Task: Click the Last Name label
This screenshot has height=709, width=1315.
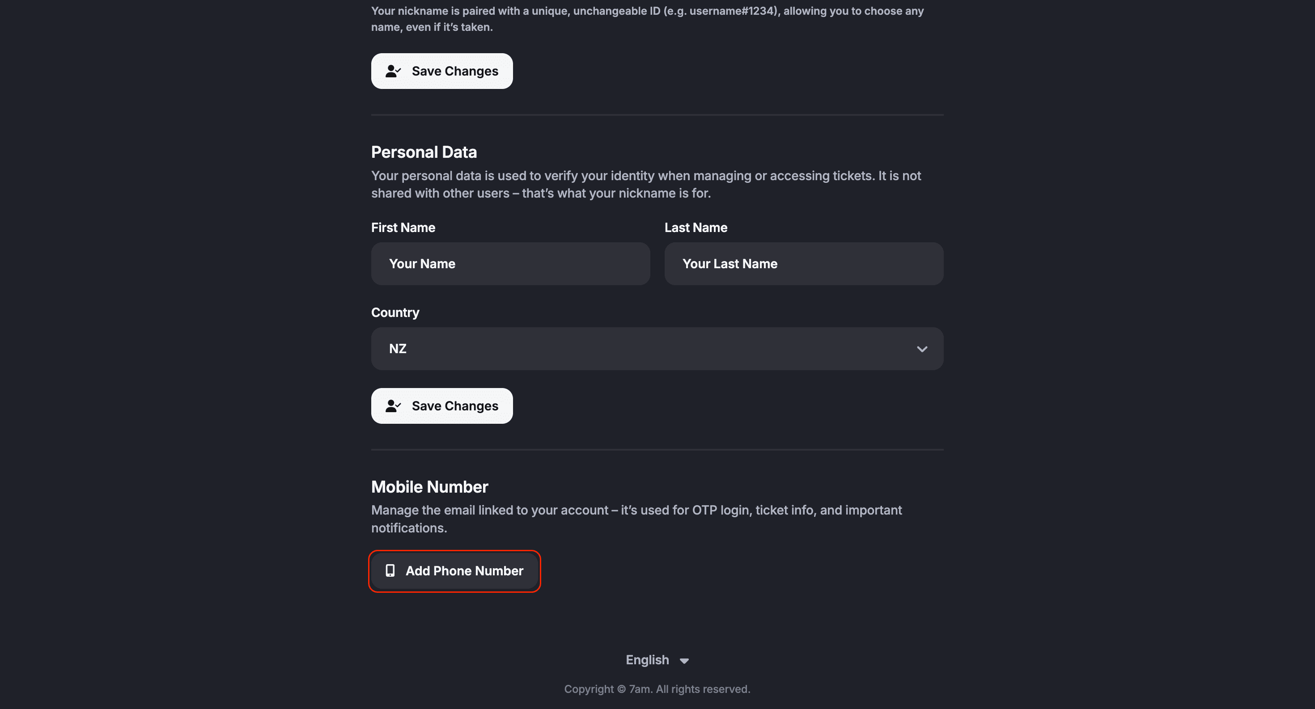Action: (x=696, y=228)
